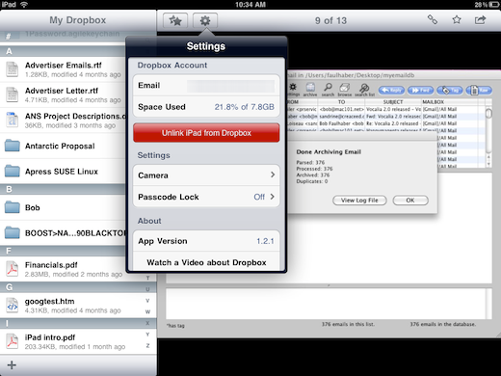Click OK in Done Archiving dialog
This screenshot has height=376, width=501.
point(410,201)
